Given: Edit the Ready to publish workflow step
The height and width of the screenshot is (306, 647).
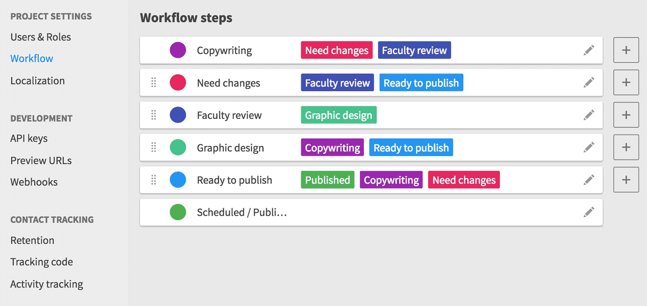Looking at the screenshot, I should tap(589, 180).
